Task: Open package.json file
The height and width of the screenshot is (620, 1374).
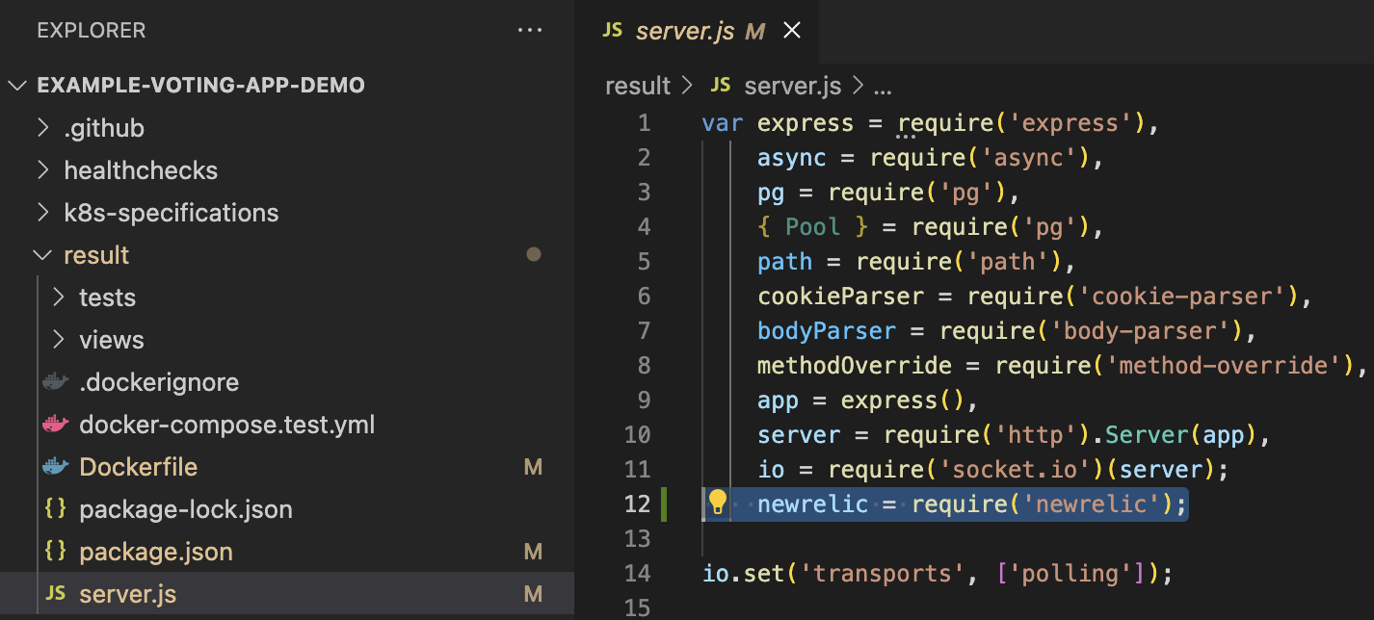Action: point(156,552)
